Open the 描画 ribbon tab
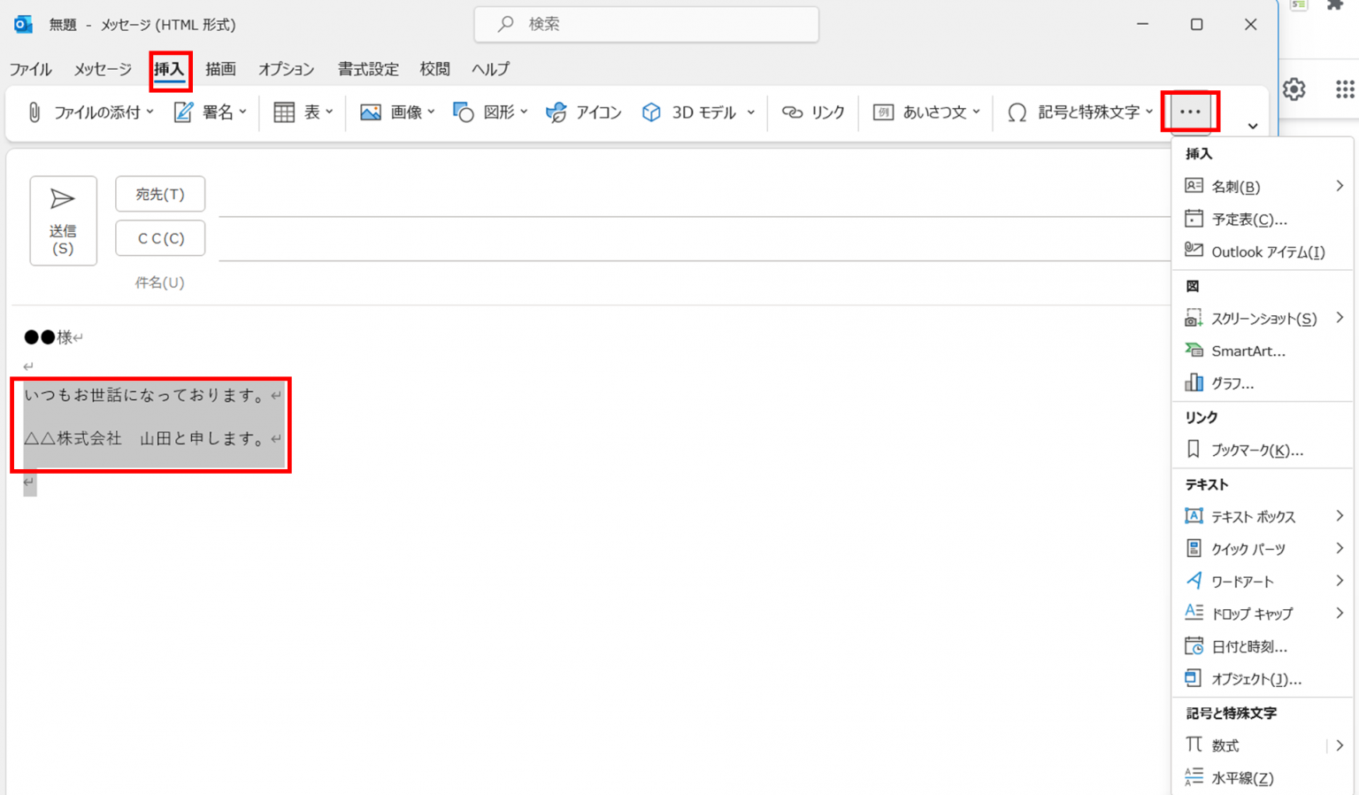The height and width of the screenshot is (795, 1359). coord(220,69)
